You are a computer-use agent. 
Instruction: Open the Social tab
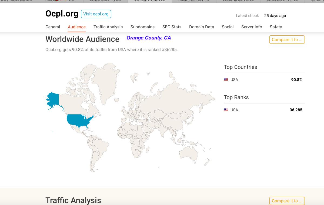click(x=228, y=27)
